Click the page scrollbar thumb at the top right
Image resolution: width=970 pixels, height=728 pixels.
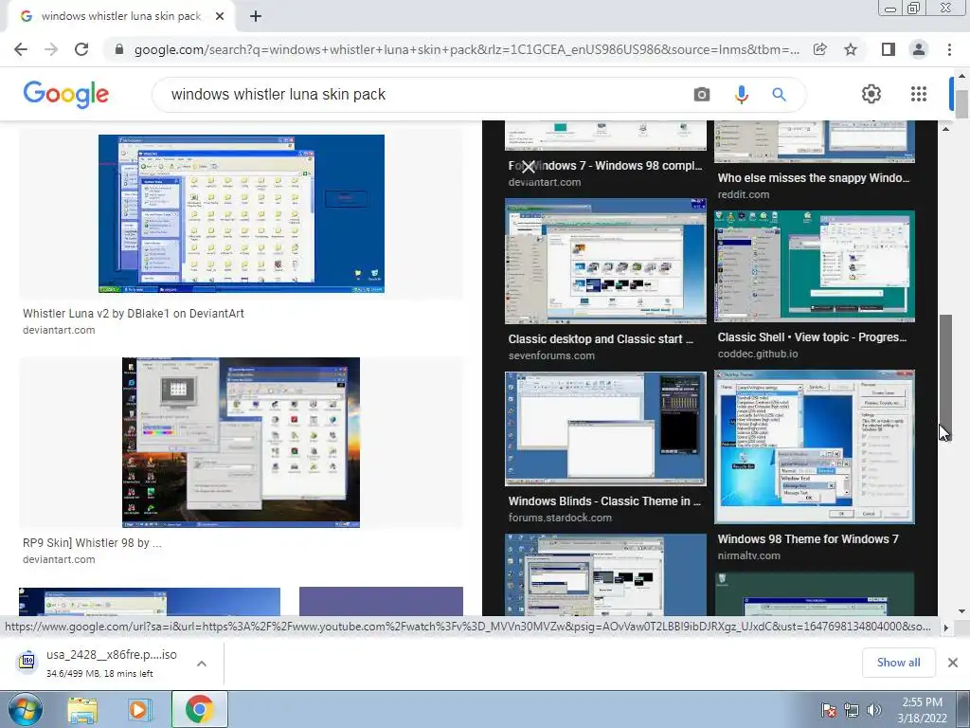click(961, 104)
